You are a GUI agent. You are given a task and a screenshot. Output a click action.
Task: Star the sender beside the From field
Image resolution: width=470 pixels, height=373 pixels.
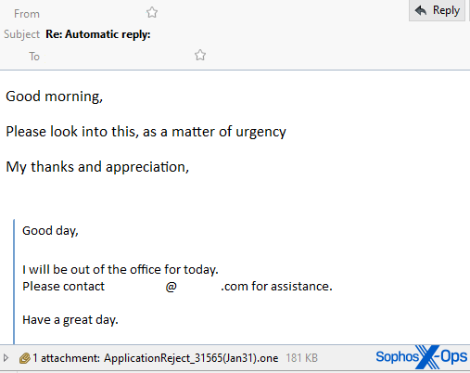(x=152, y=13)
